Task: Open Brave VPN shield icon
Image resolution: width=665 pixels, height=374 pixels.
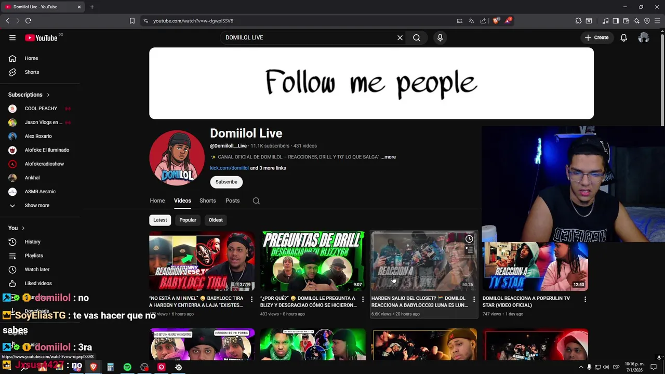Action: 647,21
